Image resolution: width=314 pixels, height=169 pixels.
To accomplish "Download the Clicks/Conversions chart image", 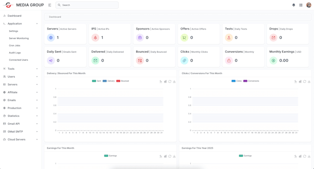I will (309, 81).
